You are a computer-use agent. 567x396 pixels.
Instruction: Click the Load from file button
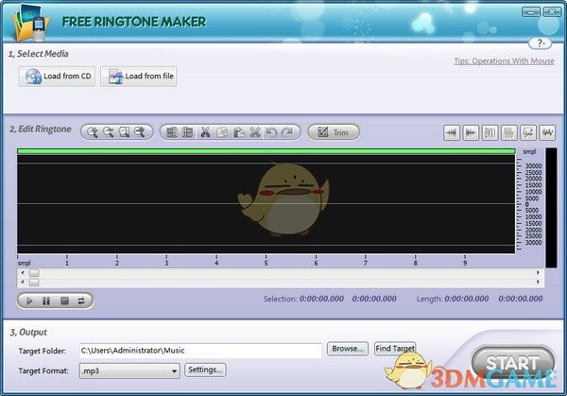point(139,77)
